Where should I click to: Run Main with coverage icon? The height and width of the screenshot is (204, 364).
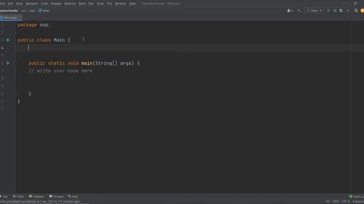pyautogui.click(x=341, y=11)
